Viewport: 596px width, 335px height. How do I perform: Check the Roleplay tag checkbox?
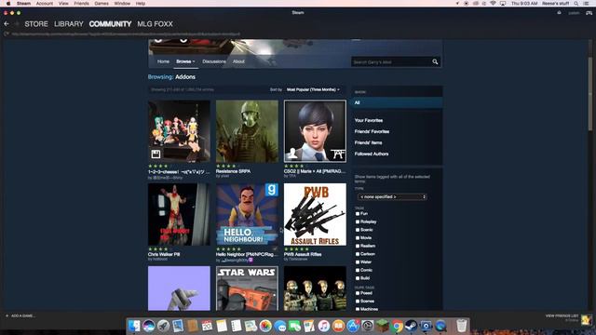point(358,221)
